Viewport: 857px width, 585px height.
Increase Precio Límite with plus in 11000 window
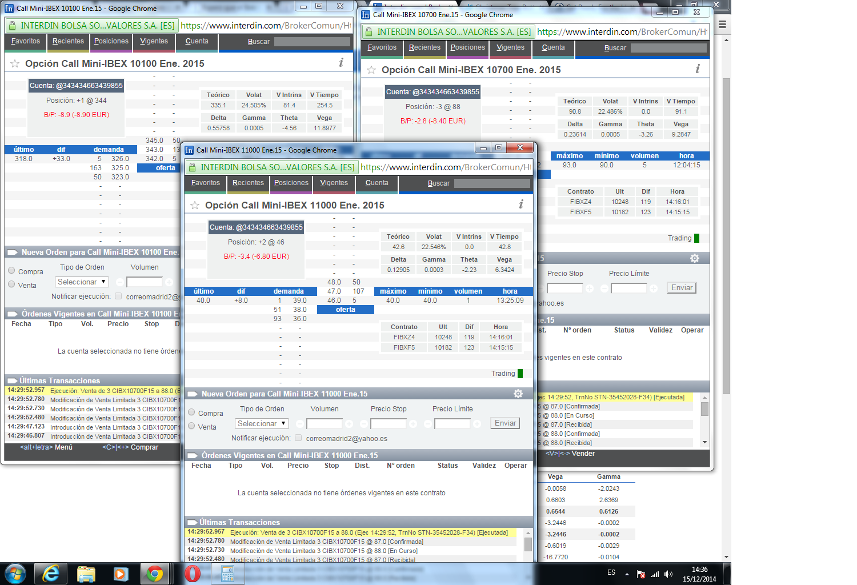pyautogui.click(x=477, y=424)
